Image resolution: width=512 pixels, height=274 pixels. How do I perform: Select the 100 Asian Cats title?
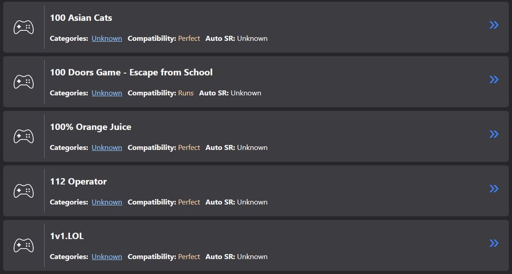click(x=81, y=18)
